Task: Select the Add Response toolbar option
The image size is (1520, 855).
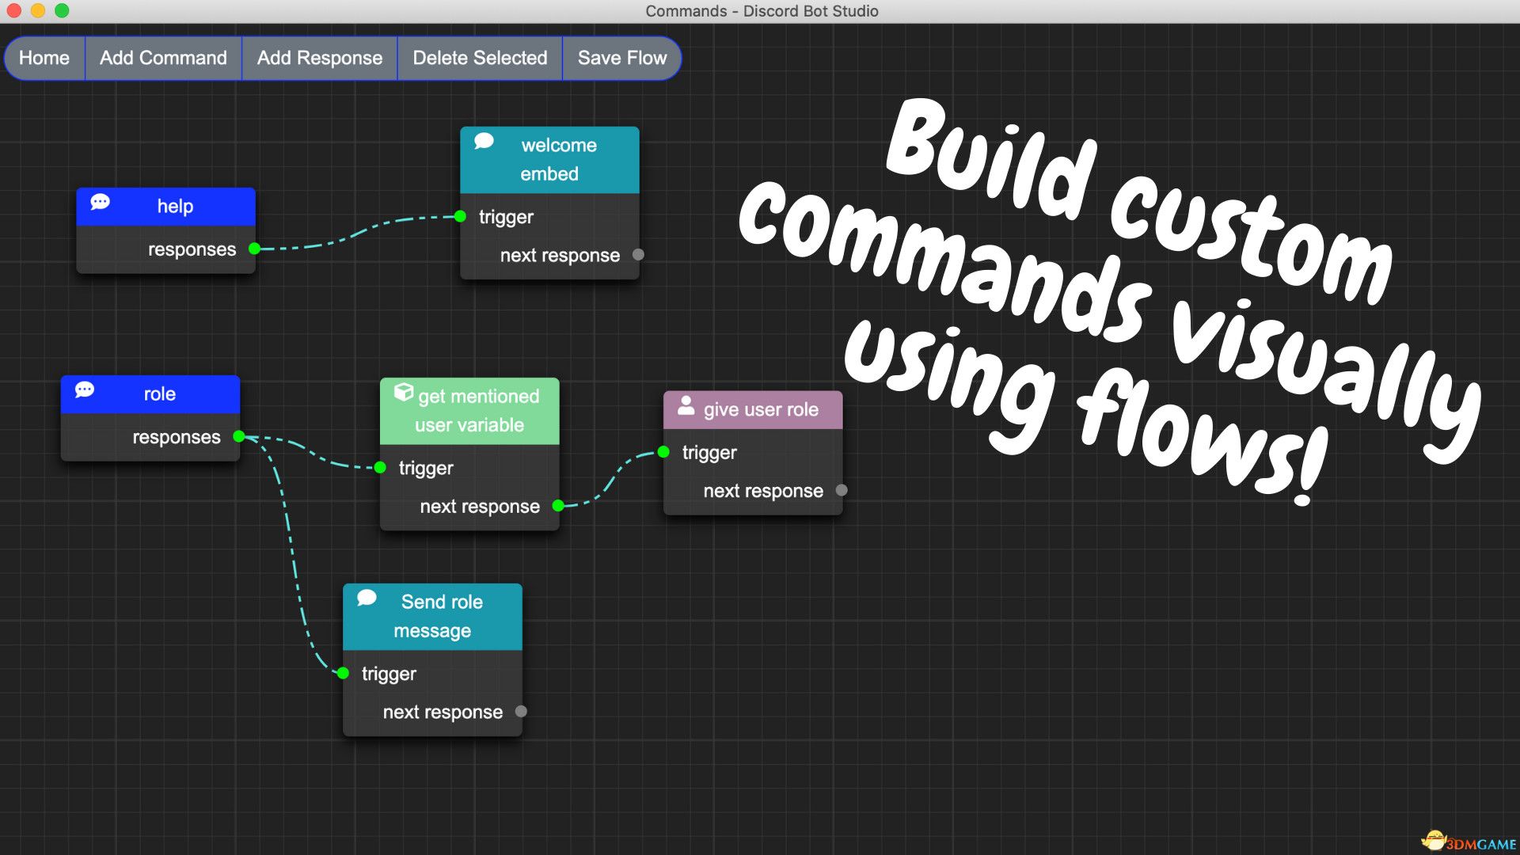Action: [318, 58]
